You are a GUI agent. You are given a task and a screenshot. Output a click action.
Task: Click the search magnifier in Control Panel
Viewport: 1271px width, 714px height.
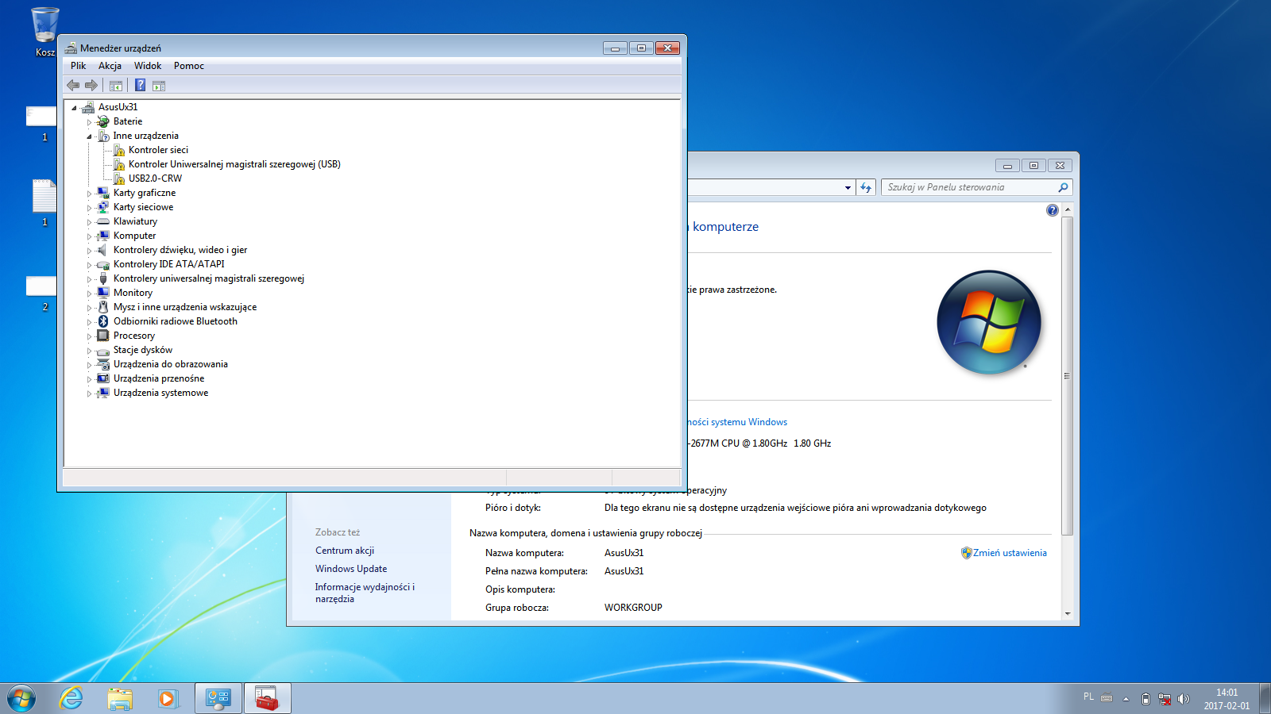click(x=1063, y=187)
